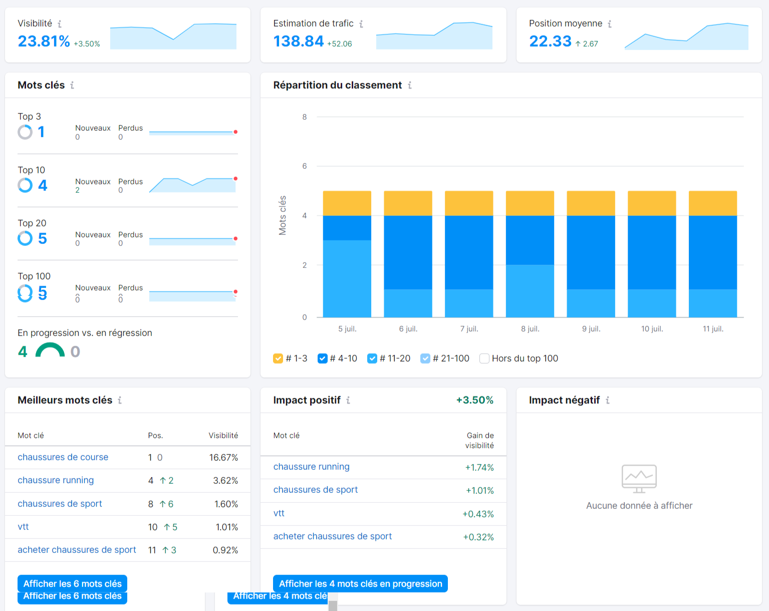Click the Gain de visibilité column header
Screen dimensions: 769x611
479,441
